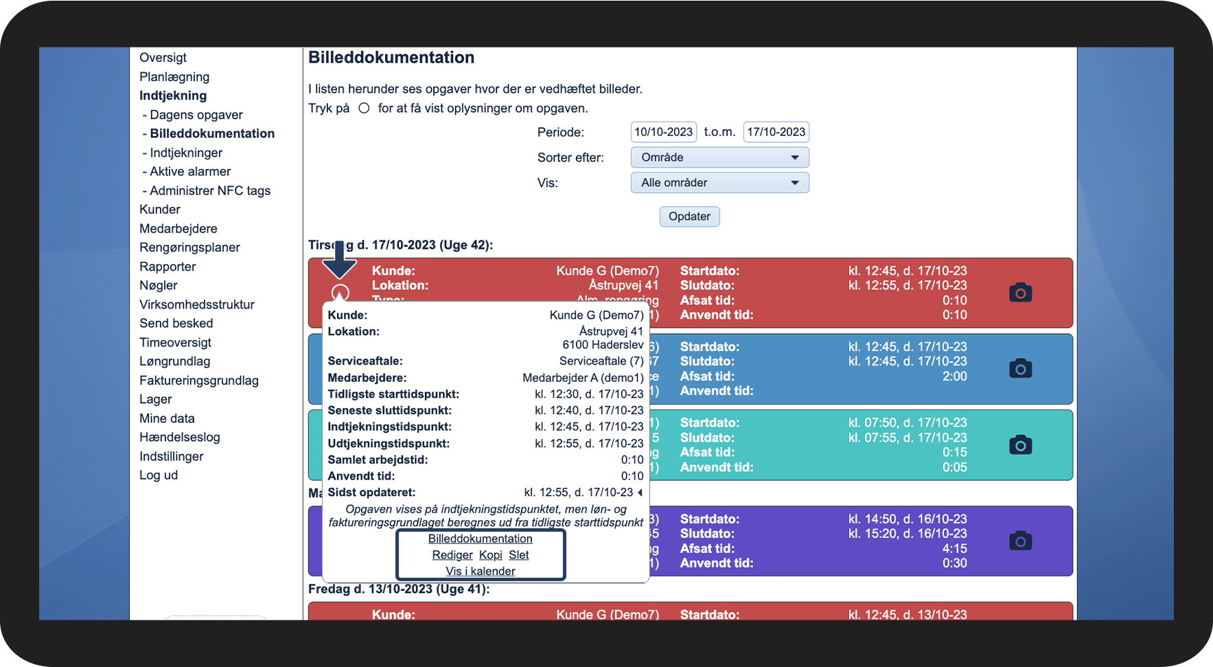Open Rengøringsplaner in the sidebar

click(x=189, y=247)
